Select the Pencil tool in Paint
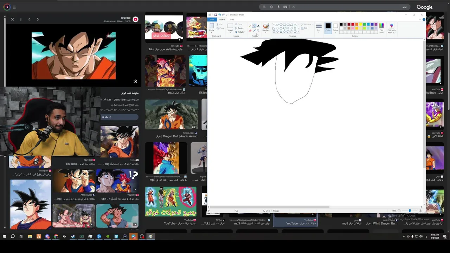Viewport: 450px width, 253px height. pos(250,26)
